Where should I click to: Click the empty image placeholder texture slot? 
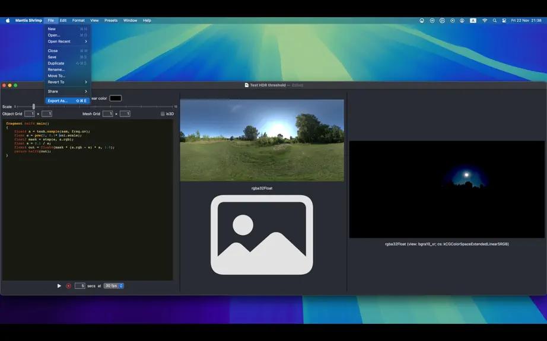pos(262,235)
